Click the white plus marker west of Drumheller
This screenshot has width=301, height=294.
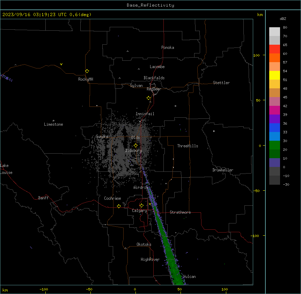coord(214,131)
